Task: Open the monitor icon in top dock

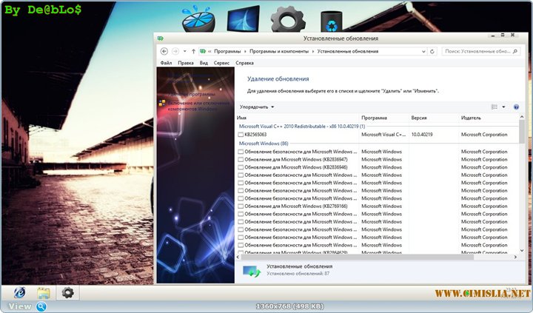Action: click(243, 18)
